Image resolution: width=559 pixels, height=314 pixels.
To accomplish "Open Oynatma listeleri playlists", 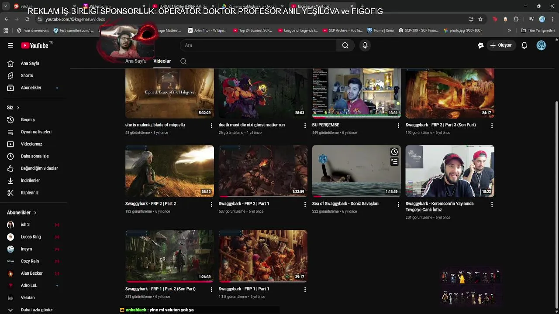I will click(37, 132).
